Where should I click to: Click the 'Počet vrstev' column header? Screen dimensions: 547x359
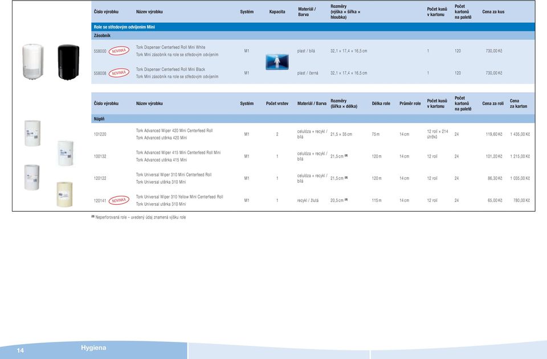click(277, 104)
